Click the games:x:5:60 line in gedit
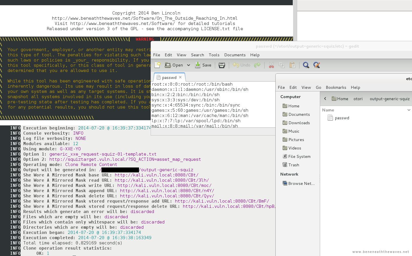Image resolution: width=412 pixels, height=256 pixels. [x=200, y=110]
